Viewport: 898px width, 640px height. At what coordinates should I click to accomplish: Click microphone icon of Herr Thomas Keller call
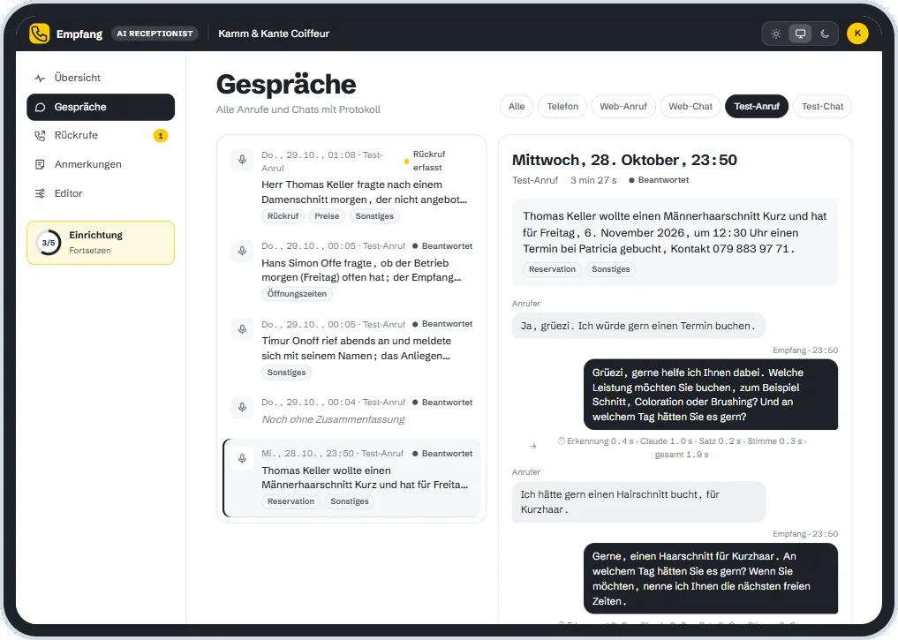coord(242,160)
